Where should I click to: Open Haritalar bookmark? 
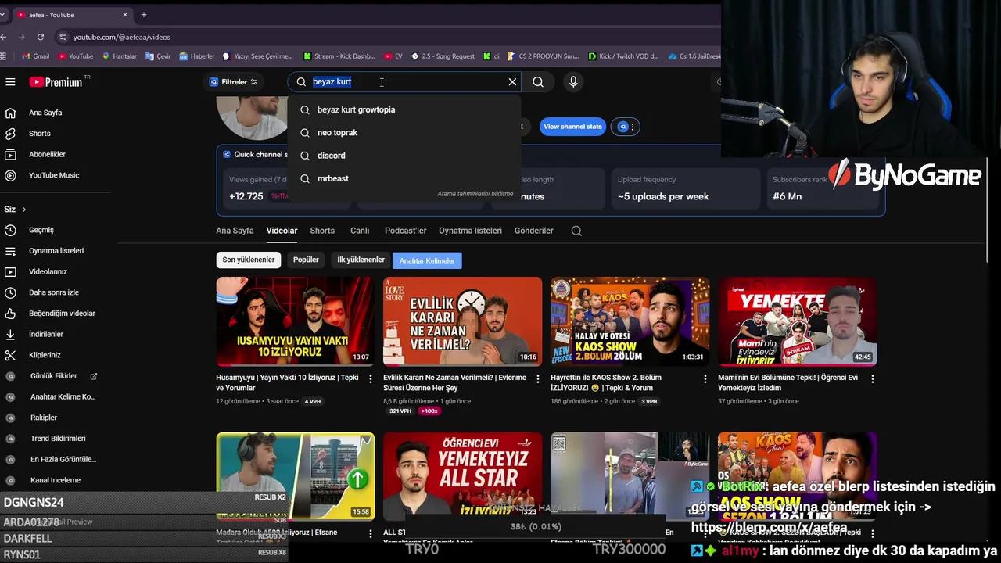click(119, 56)
